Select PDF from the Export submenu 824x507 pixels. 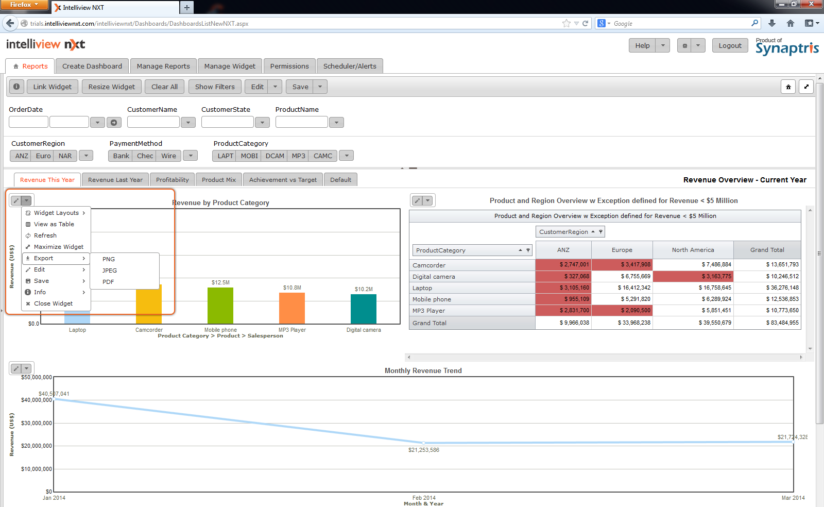(108, 282)
